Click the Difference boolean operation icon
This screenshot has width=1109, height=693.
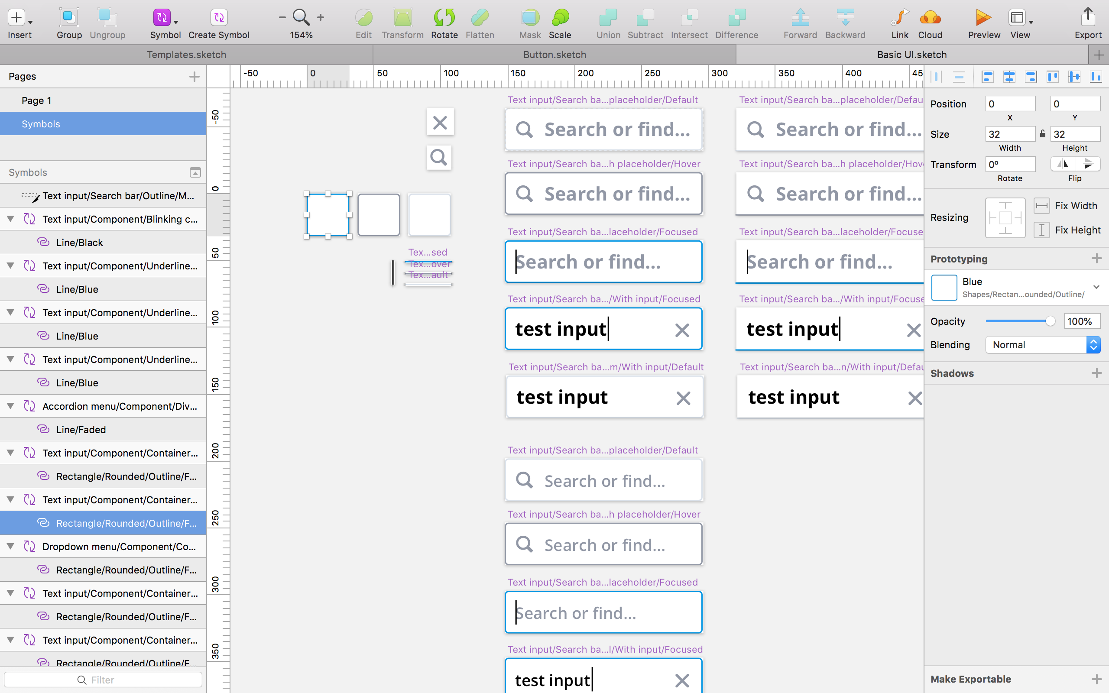point(737,18)
